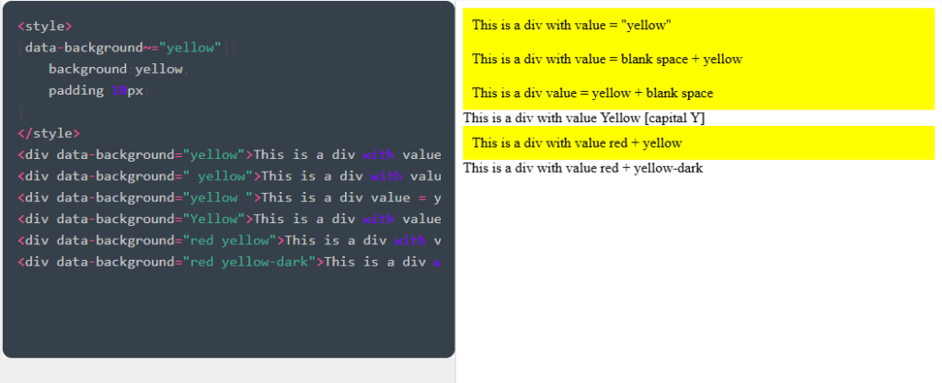Click blank white area below output text

697,276
